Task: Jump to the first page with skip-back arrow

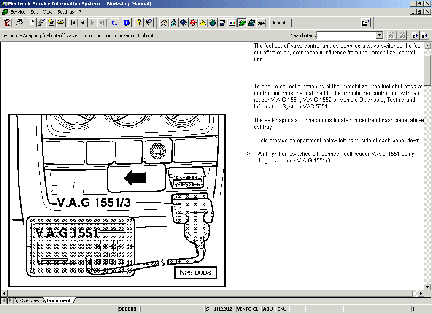Action: coord(73,23)
